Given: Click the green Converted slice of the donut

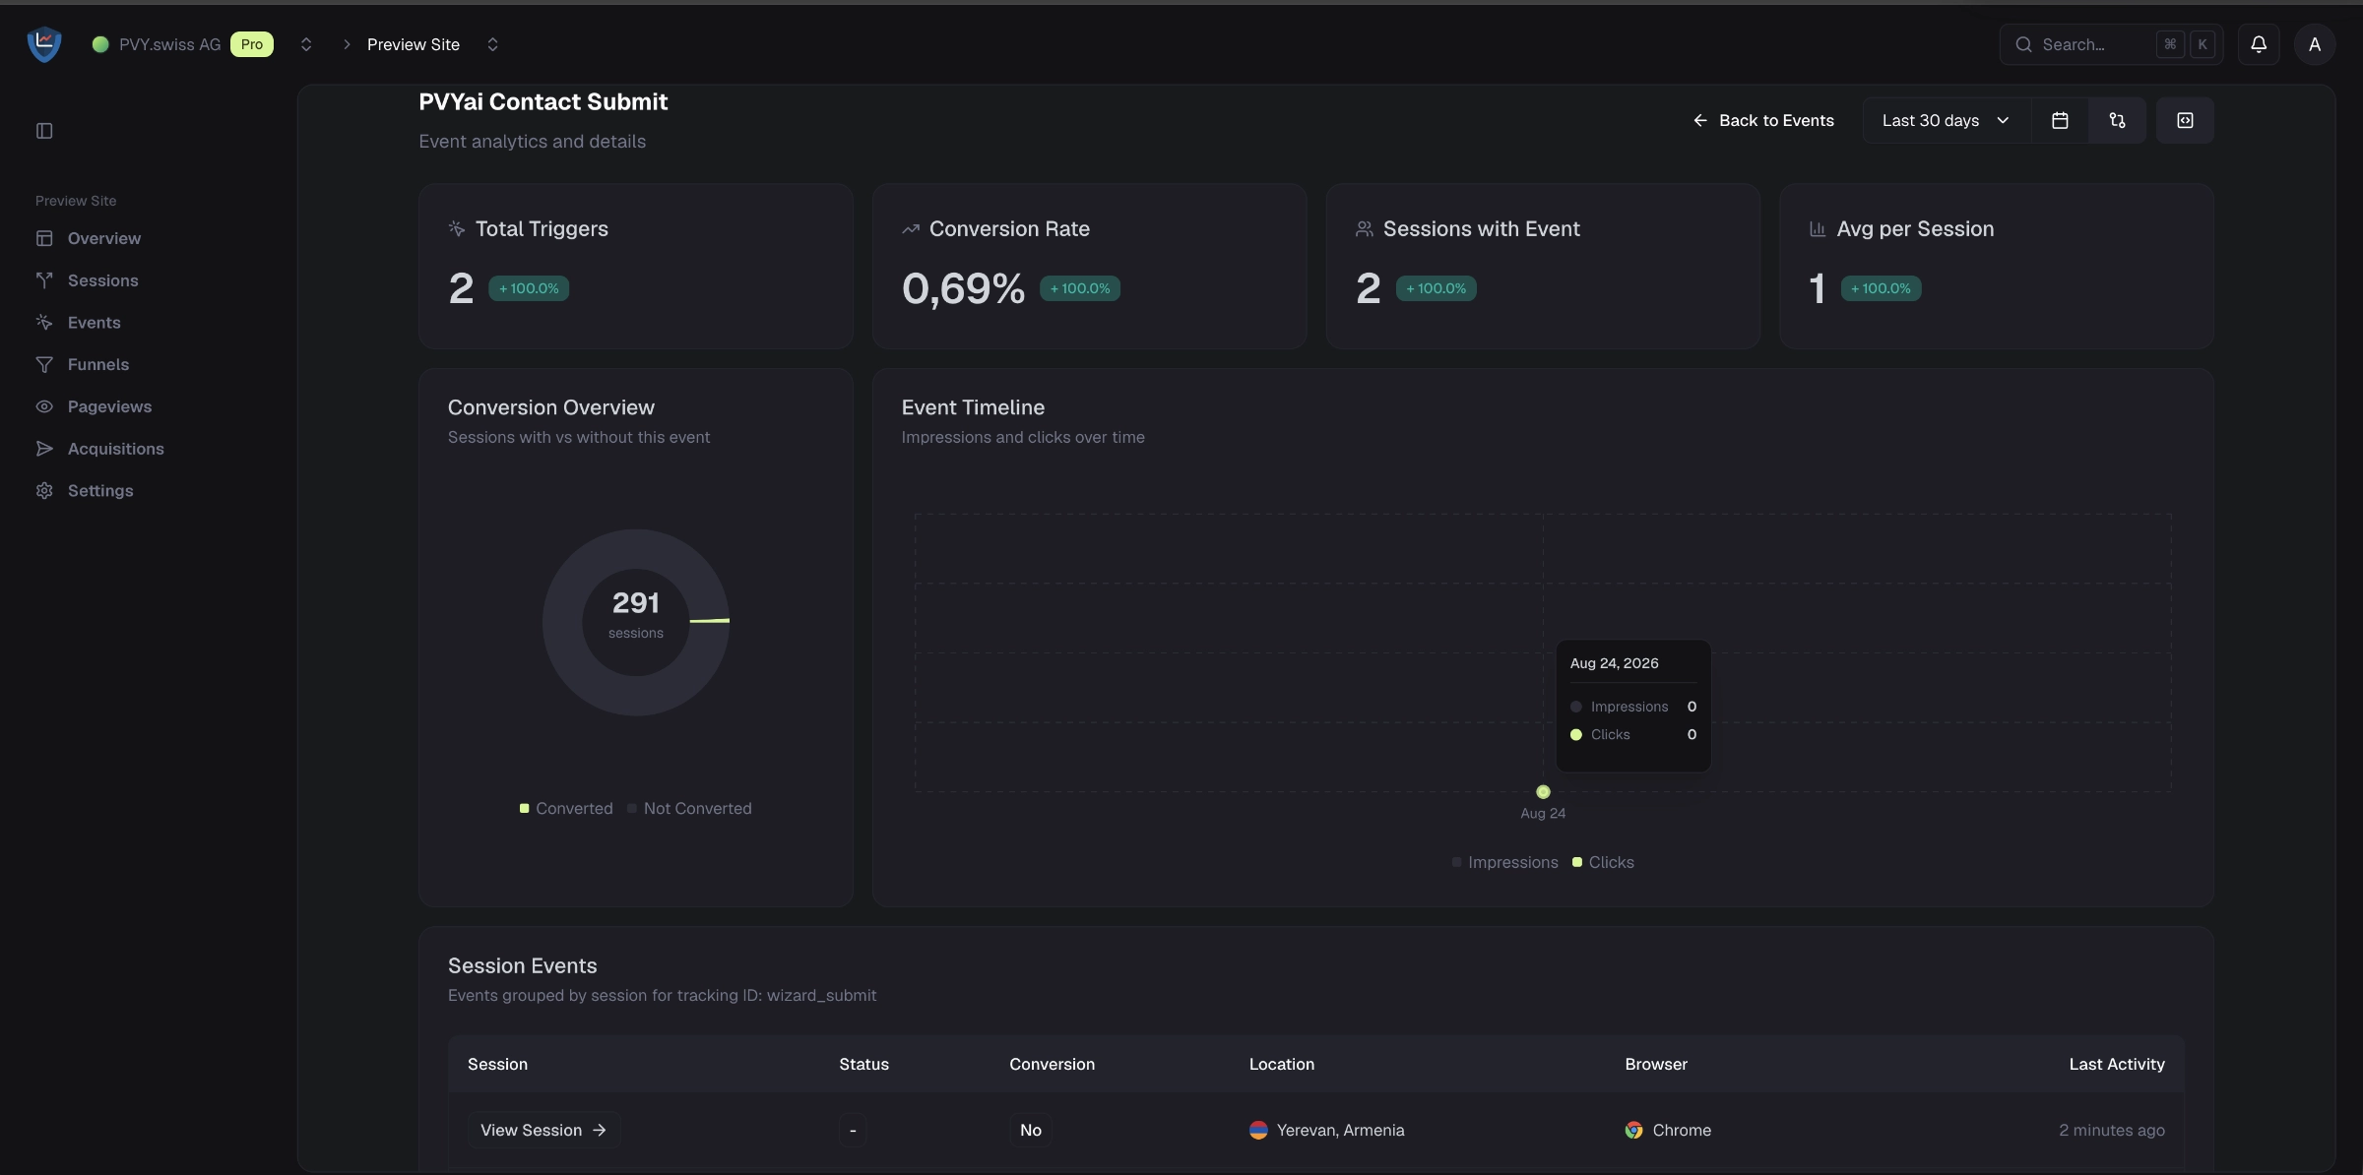Looking at the screenshot, I should [x=710, y=620].
